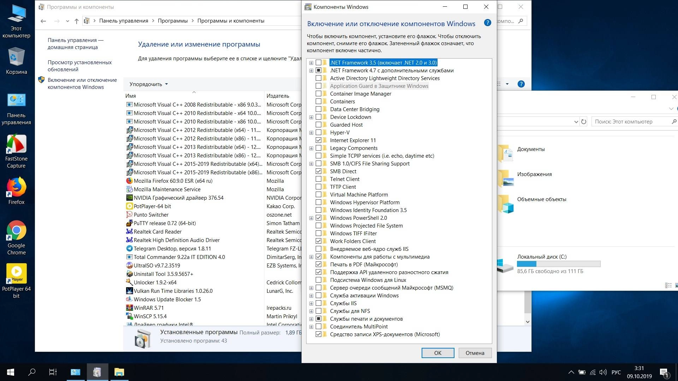The height and width of the screenshot is (381, 678).
Task: Uncheck Work Folders Client
Action: [x=319, y=241]
